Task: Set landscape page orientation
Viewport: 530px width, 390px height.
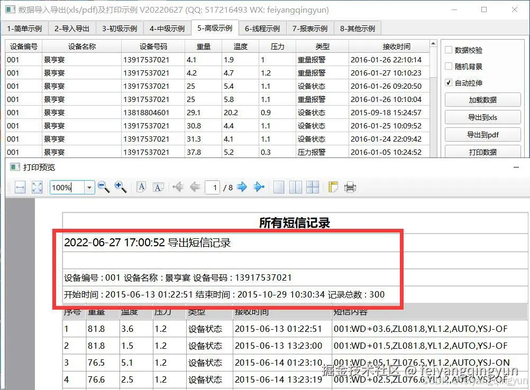Action: pos(158,187)
